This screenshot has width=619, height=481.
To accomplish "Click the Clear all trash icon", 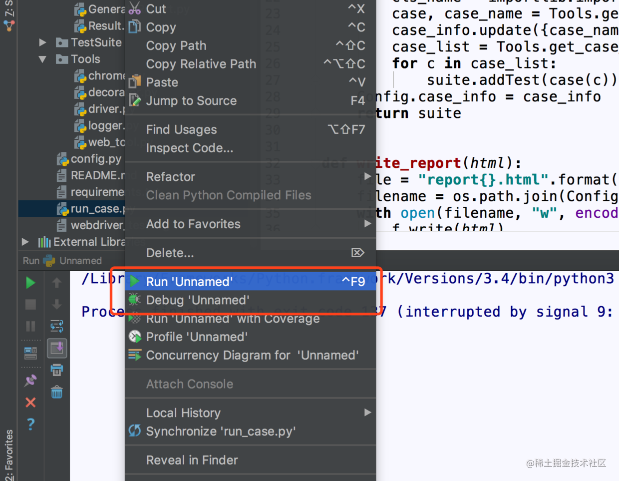I will (x=57, y=392).
